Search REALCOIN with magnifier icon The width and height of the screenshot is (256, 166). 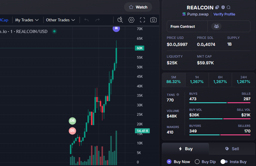point(228,7)
